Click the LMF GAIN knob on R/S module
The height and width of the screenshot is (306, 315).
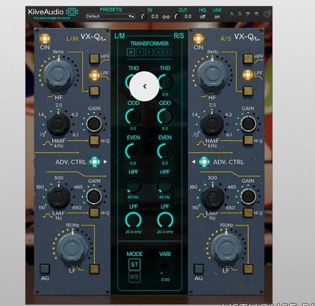(x=248, y=196)
